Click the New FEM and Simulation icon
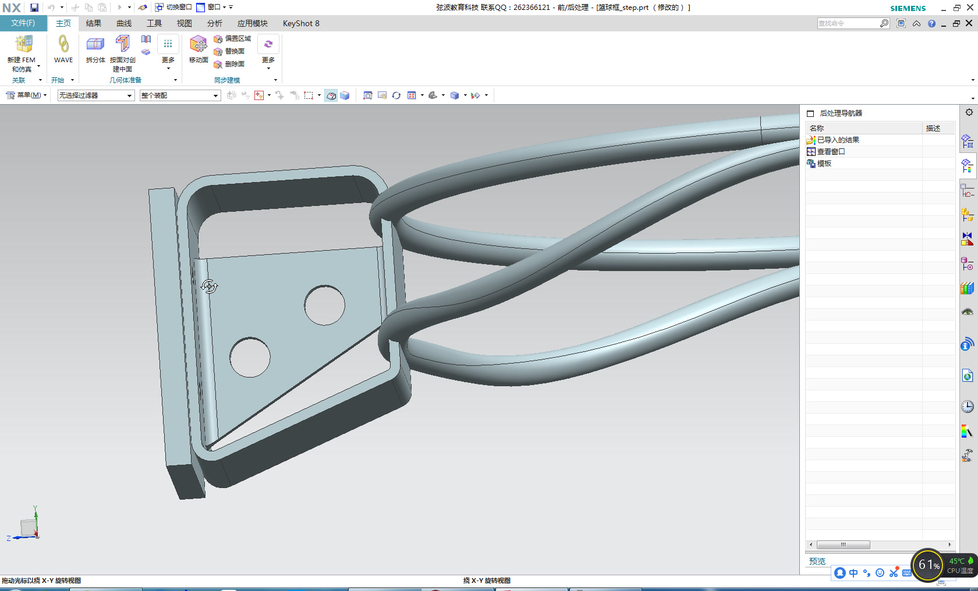Viewport: 978px width, 591px height. tap(24, 44)
